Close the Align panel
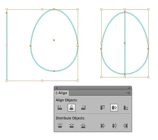Image resolution: width=158 pixels, height=140 pixels. [x=57, y=88]
